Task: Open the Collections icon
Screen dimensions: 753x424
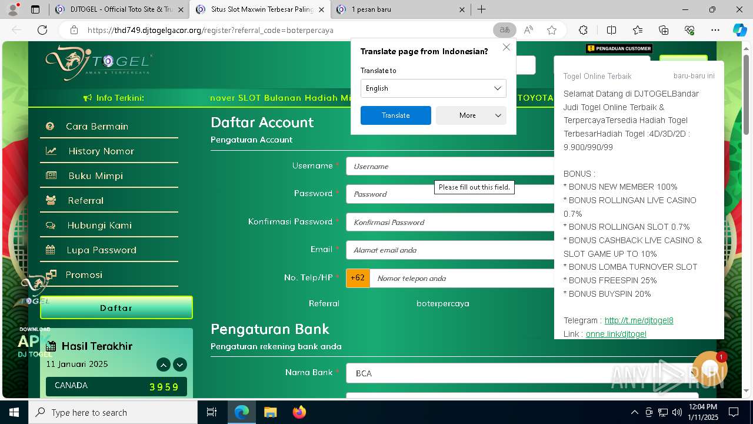Action: coord(664,30)
